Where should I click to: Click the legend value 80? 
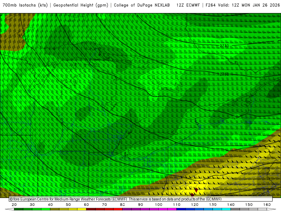tap(122, 205)
